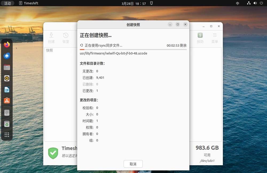This screenshot has height=173, width=267.
Task: Open the Timeshift hamburger menu
Action: click(x=214, y=38)
